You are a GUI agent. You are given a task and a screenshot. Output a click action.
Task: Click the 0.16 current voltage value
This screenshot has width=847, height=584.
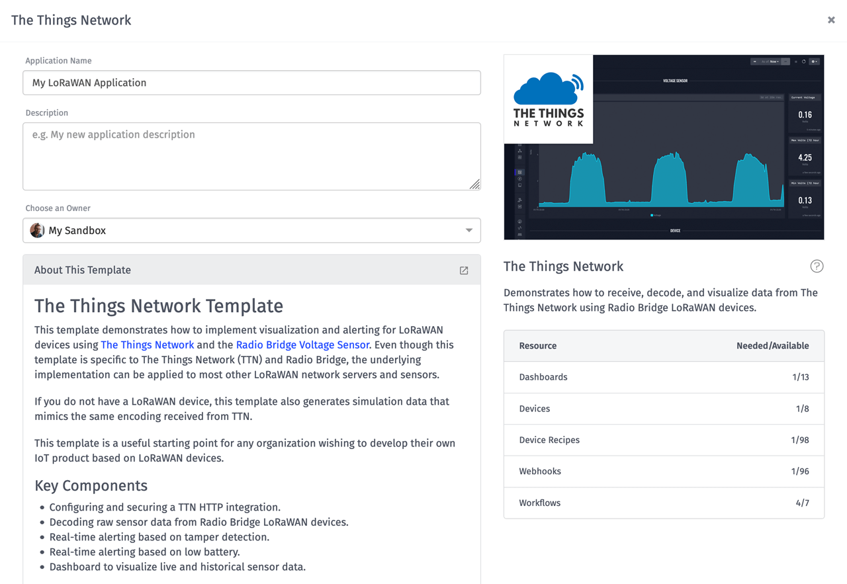pyautogui.click(x=805, y=114)
